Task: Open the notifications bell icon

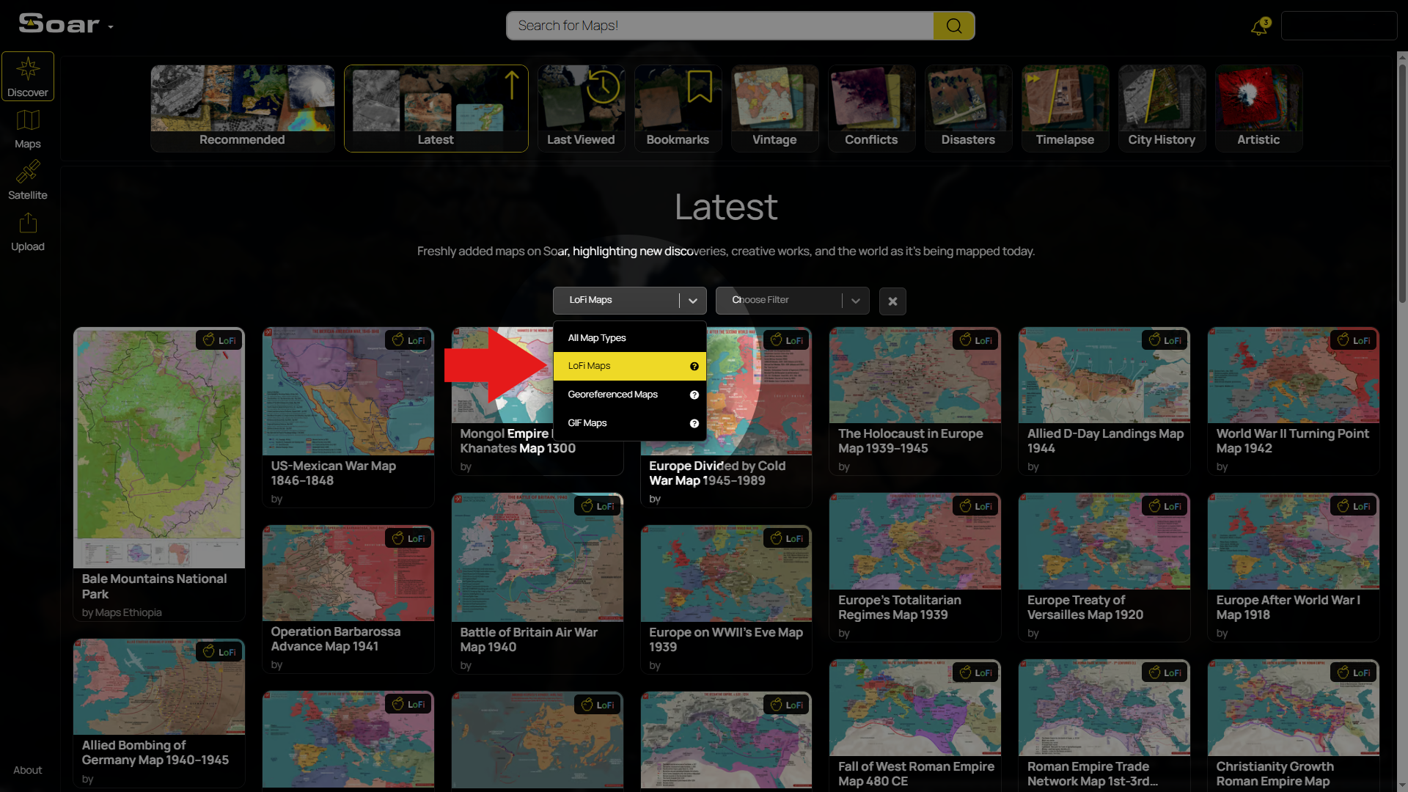Action: coord(1259,28)
